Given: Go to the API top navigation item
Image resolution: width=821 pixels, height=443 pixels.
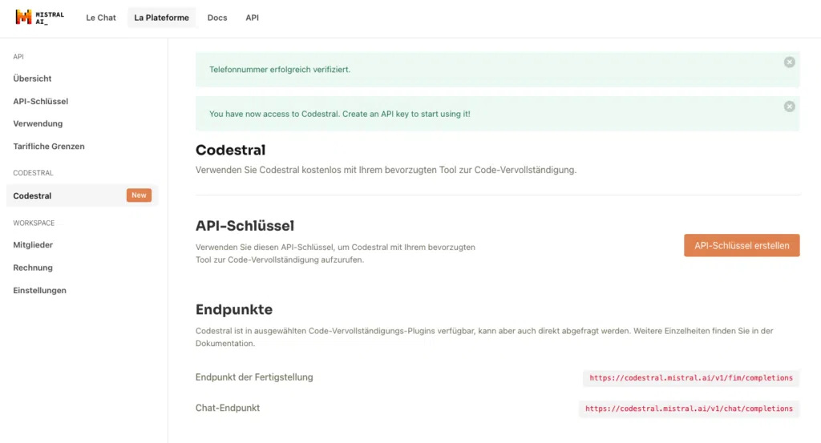Looking at the screenshot, I should 252,18.
